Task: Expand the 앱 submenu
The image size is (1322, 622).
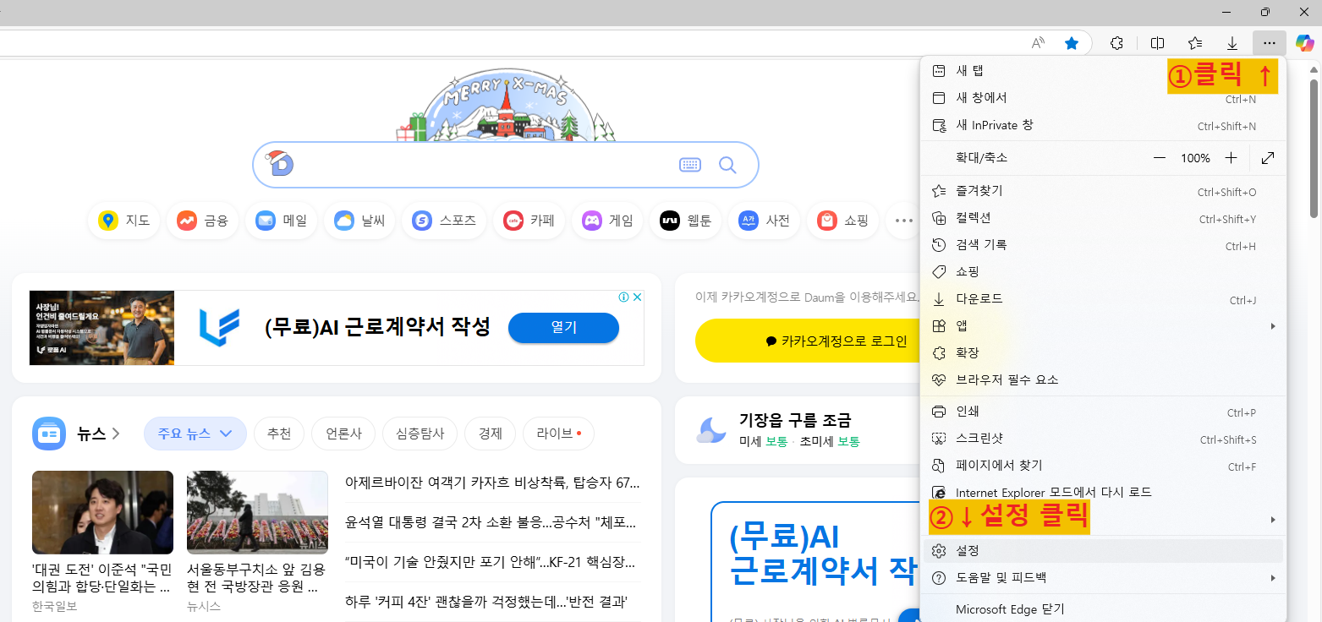Action: point(1103,326)
